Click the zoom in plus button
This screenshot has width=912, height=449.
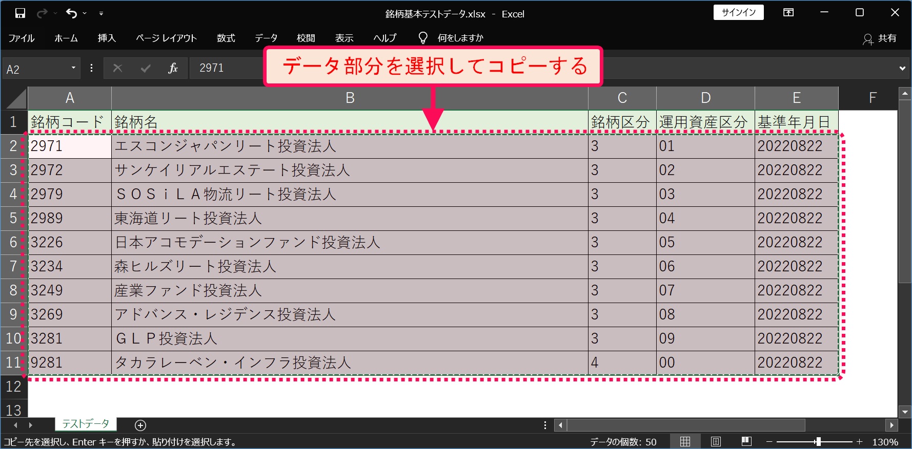pos(860,442)
